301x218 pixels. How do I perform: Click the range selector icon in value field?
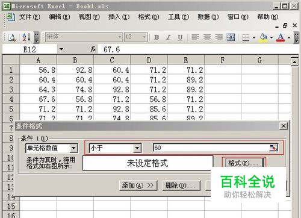click(273, 148)
